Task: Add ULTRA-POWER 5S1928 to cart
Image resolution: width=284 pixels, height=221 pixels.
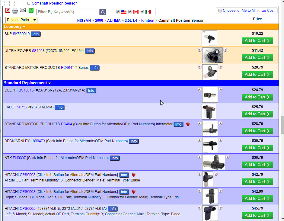Action: pos(257,58)
